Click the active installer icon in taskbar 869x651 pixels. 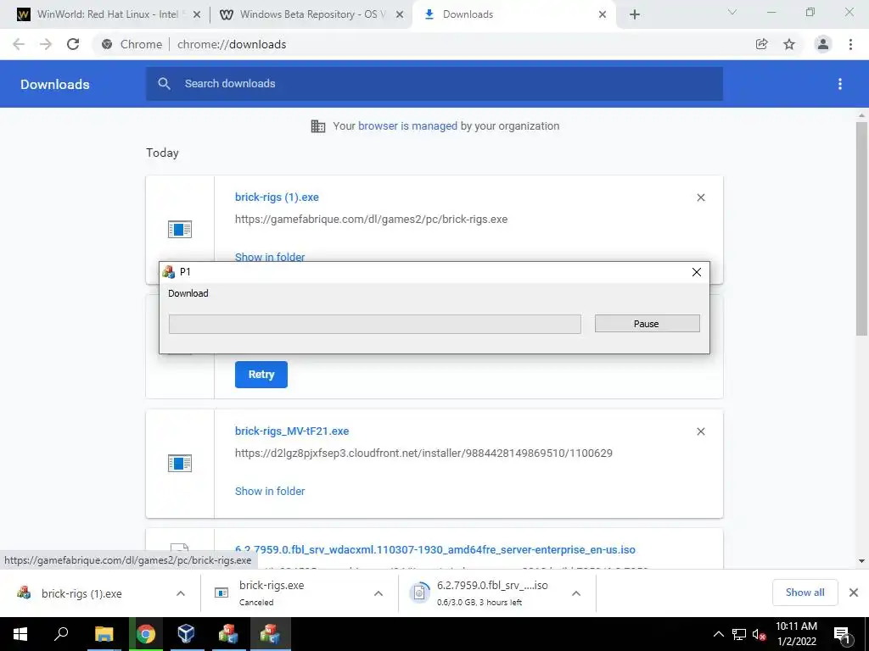click(x=270, y=634)
